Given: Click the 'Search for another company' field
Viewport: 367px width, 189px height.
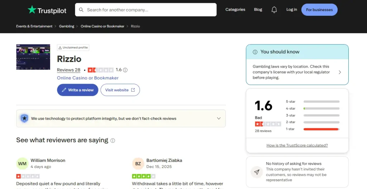Looking at the screenshot, I should (x=146, y=10).
